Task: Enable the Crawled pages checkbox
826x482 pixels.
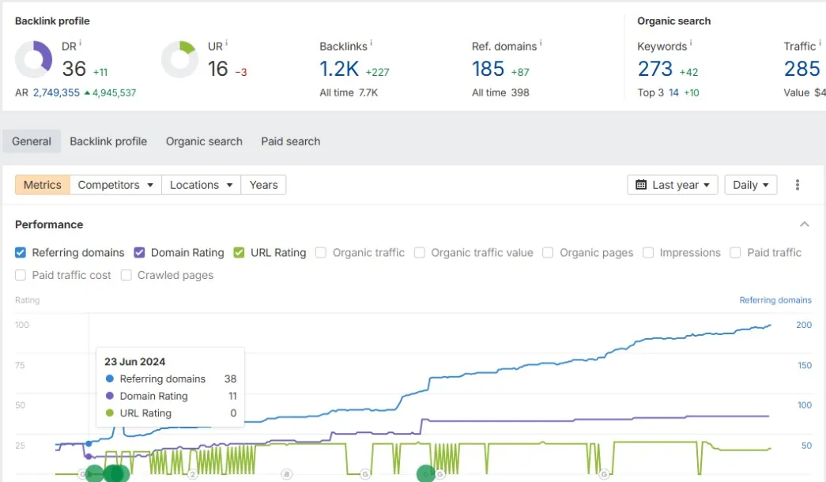Action: pyautogui.click(x=126, y=276)
